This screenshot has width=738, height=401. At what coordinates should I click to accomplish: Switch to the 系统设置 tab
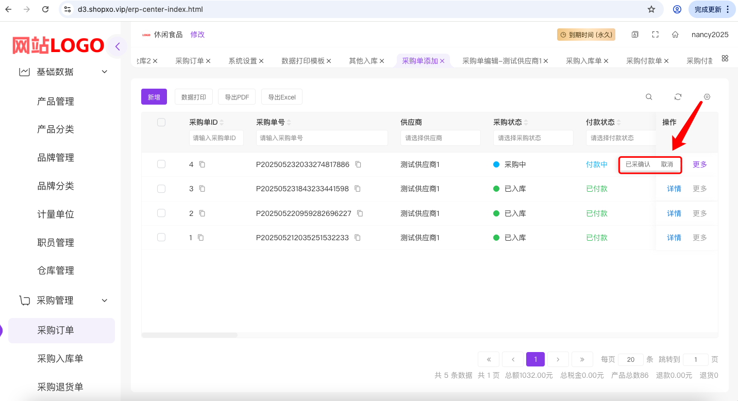click(x=242, y=61)
